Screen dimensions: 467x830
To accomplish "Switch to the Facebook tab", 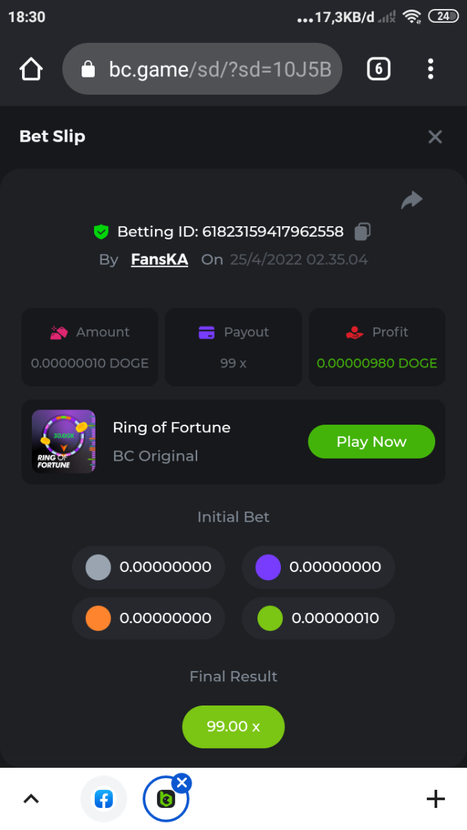I will pyautogui.click(x=104, y=800).
